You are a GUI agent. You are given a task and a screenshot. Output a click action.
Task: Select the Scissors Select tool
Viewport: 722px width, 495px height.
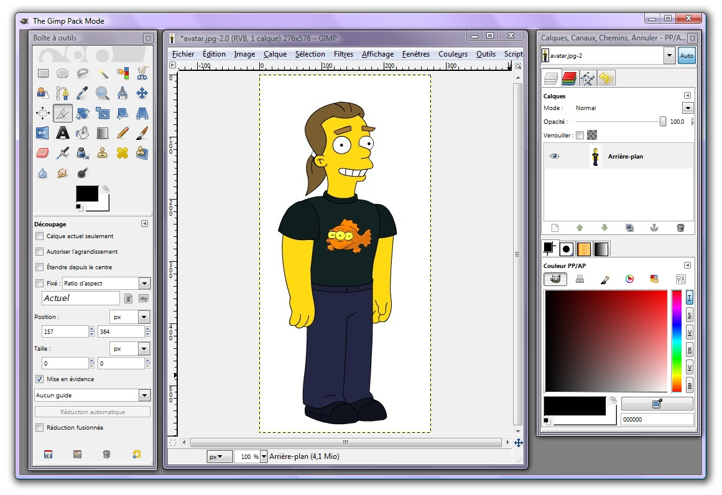142,73
